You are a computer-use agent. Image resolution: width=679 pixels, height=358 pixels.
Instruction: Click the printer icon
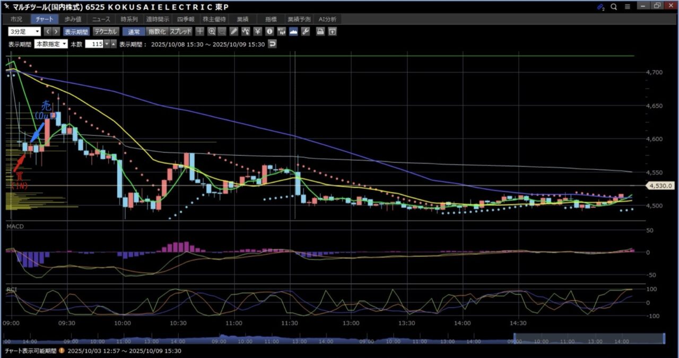coord(320,31)
